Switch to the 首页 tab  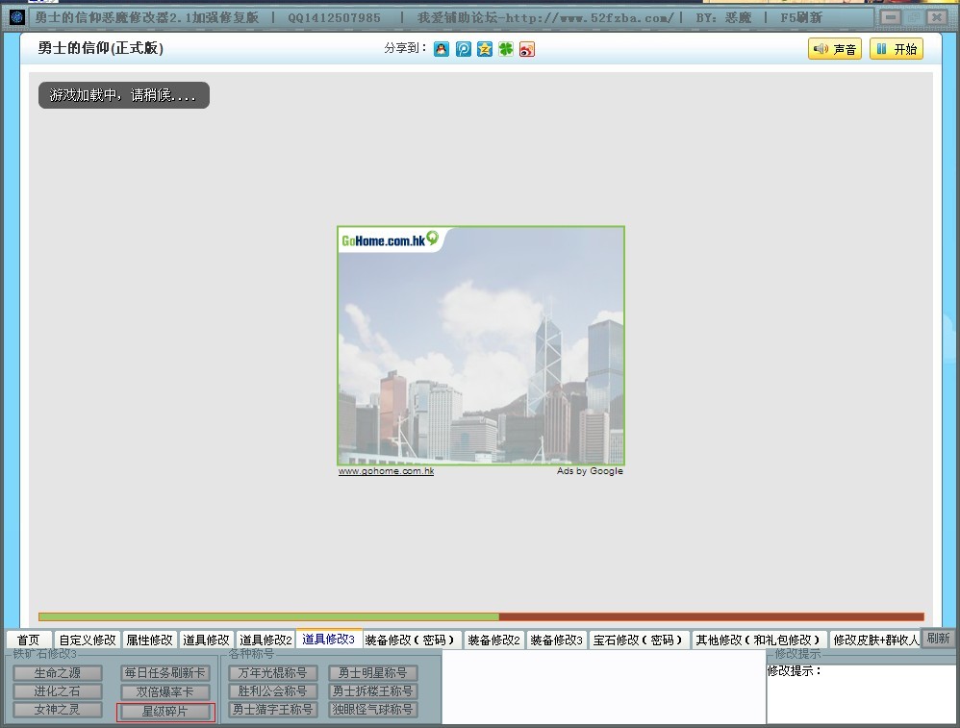pos(29,640)
